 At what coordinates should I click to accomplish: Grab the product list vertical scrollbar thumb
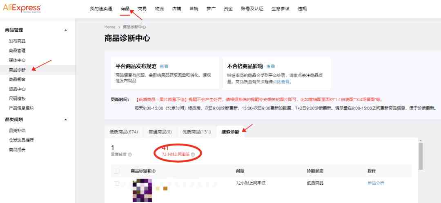pyautogui.click(x=421, y=156)
